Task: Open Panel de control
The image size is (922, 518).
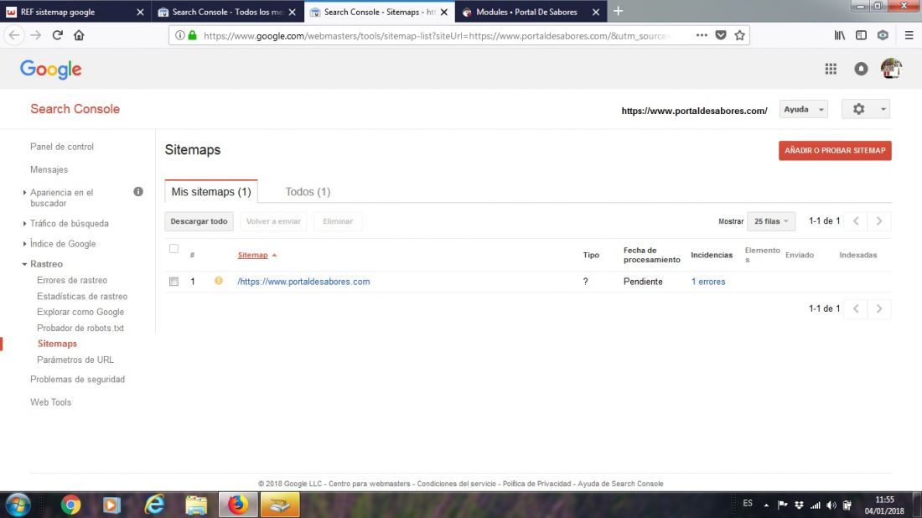Action: pos(62,147)
